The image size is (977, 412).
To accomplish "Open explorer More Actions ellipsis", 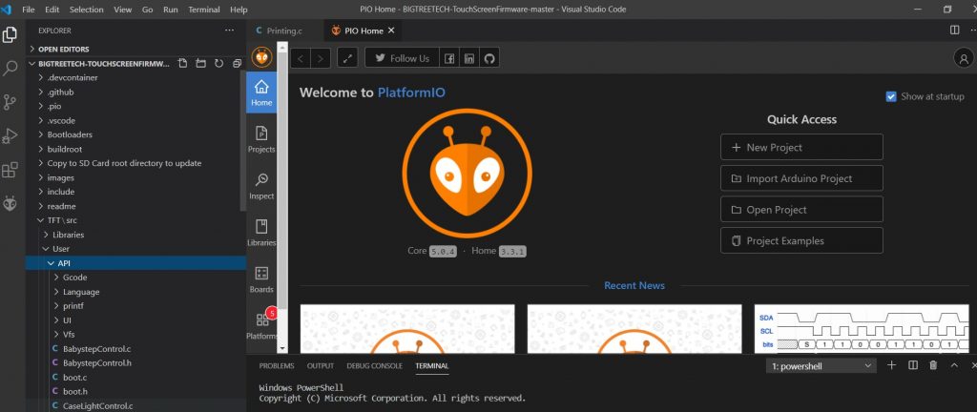I will (x=229, y=31).
